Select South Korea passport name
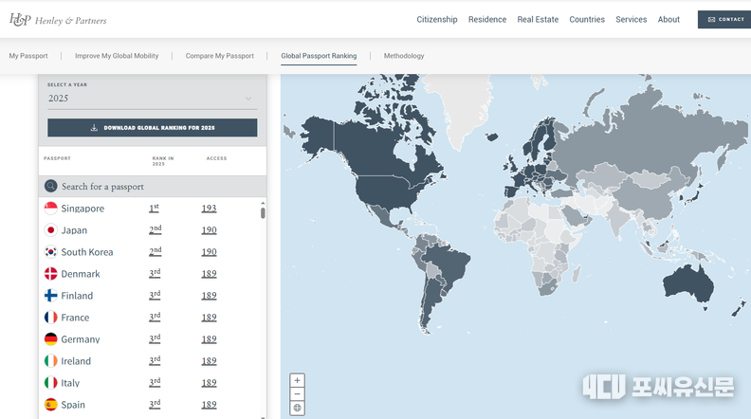 87,252
